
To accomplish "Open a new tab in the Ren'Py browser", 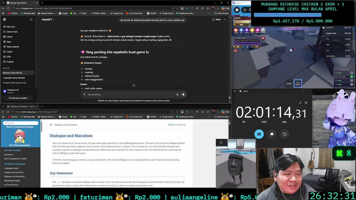I will [x=42, y=106].
